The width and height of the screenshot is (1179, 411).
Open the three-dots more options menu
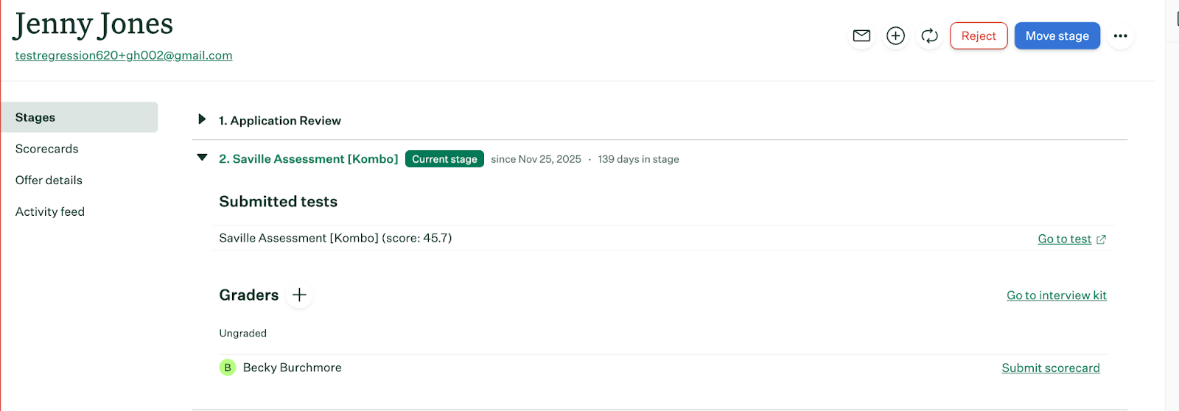tap(1120, 35)
